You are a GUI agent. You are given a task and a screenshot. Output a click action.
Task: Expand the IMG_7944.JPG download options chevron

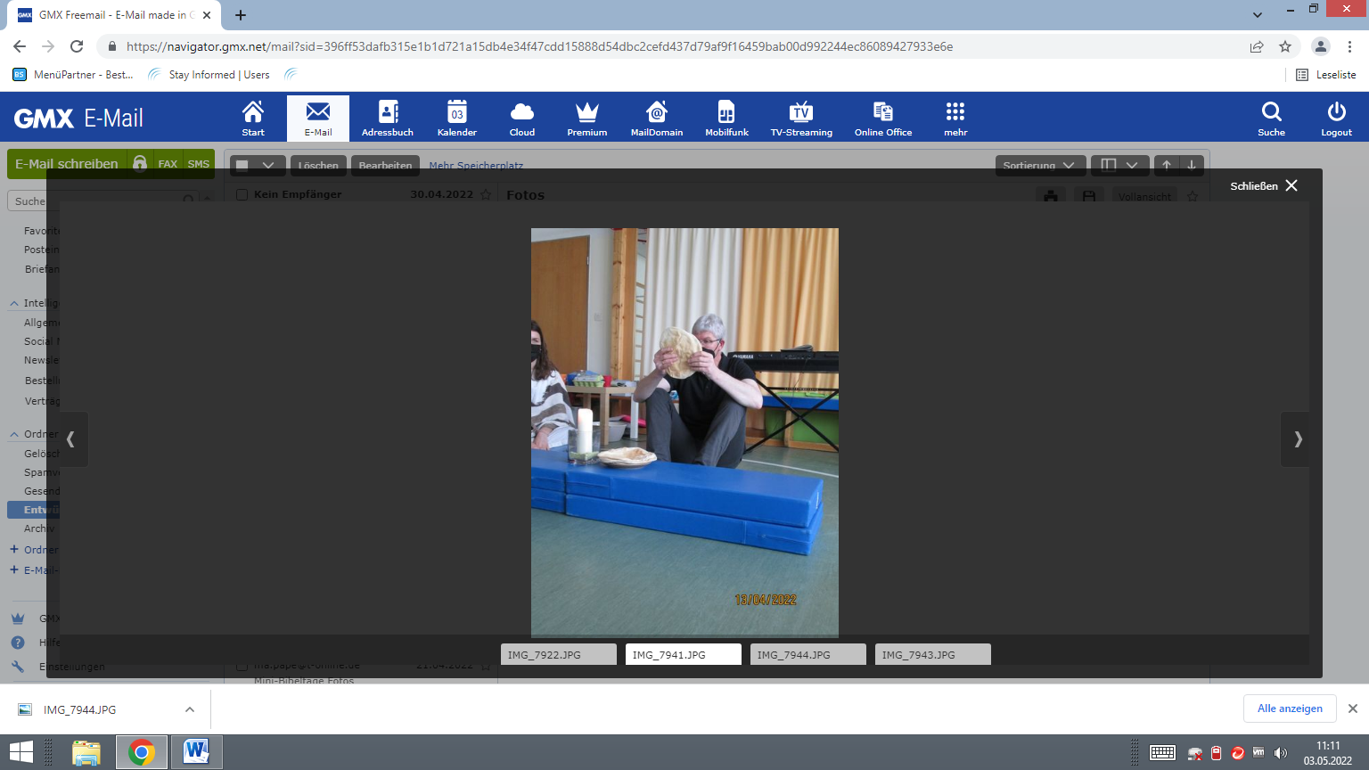[x=189, y=709]
